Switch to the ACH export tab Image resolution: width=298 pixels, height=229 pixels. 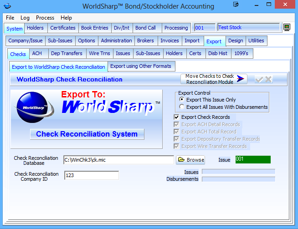pyautogui.click(x=37, y=54)
